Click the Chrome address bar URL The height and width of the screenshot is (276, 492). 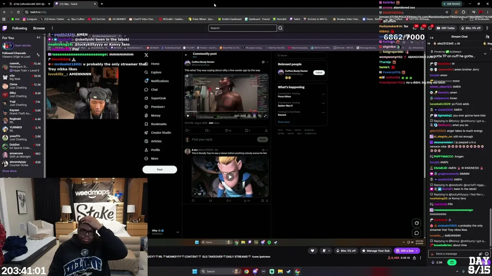(x=38, y=12)
